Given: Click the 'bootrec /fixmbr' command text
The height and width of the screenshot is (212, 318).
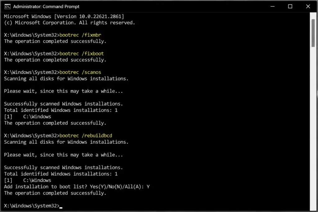Looking at the screenshot, I should point(80,35).
